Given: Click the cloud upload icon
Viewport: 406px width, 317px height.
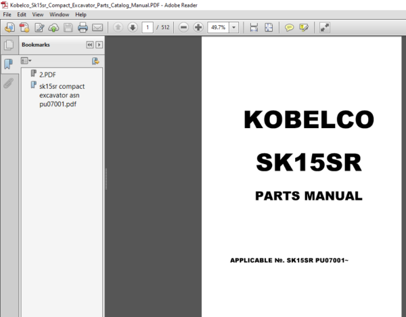Looking at the screenshot, I should click(53, 28).
